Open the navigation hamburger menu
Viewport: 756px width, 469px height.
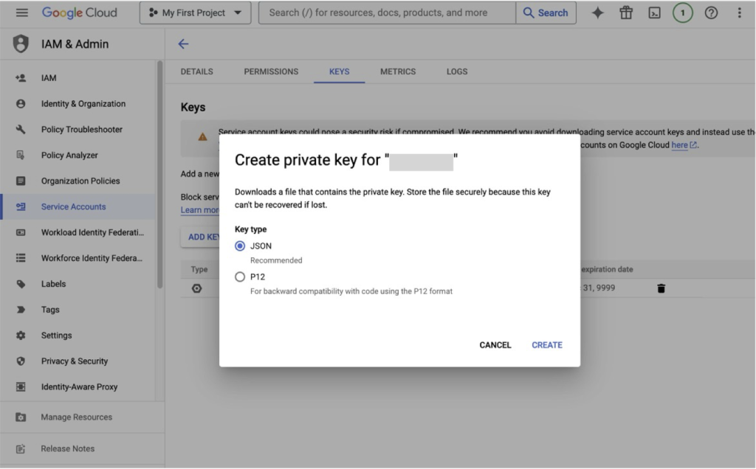pyautogui.click(x=21, y=12)
